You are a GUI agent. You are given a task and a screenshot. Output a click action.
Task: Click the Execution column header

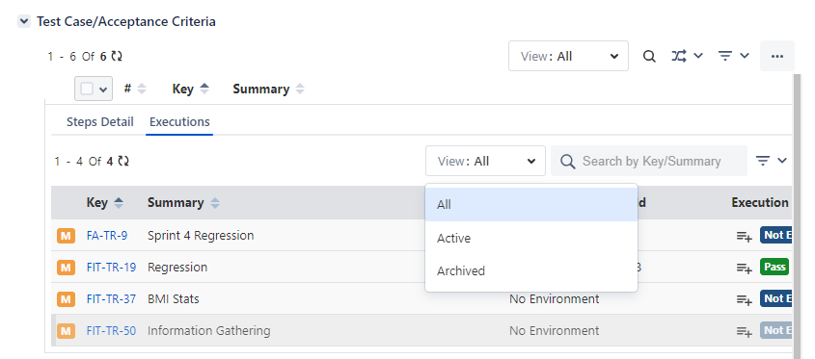click(761, 202)
